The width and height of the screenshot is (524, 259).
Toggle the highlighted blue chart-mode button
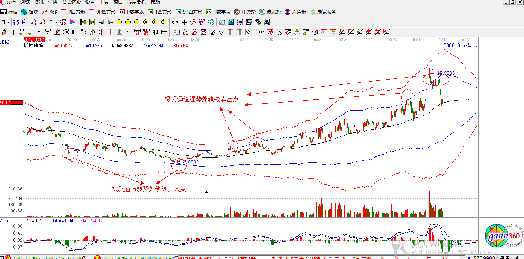click(x=16, y=22)
